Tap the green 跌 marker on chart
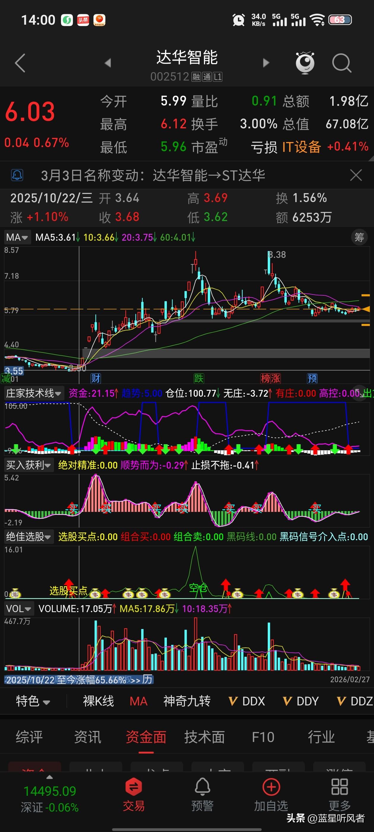This screenshot has height=832, width=374. click(x=199, y=378)
